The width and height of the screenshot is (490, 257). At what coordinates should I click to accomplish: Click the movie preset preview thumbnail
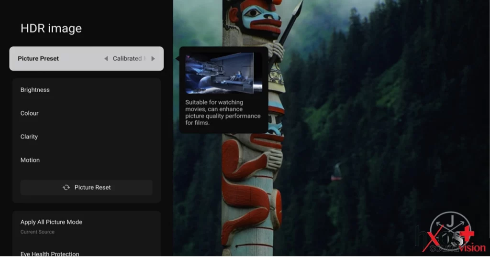tap(223, 73)
